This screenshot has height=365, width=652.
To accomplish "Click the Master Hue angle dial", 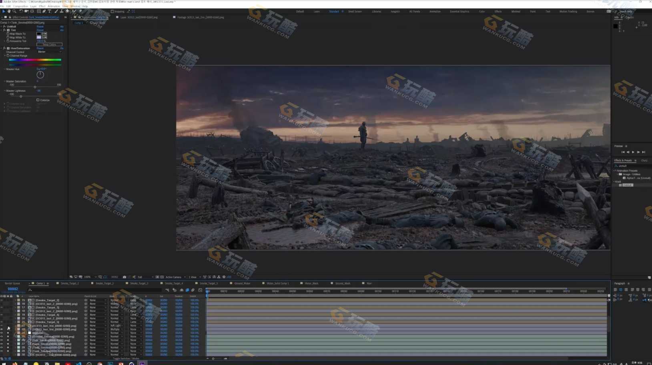I will pos(40,75).
